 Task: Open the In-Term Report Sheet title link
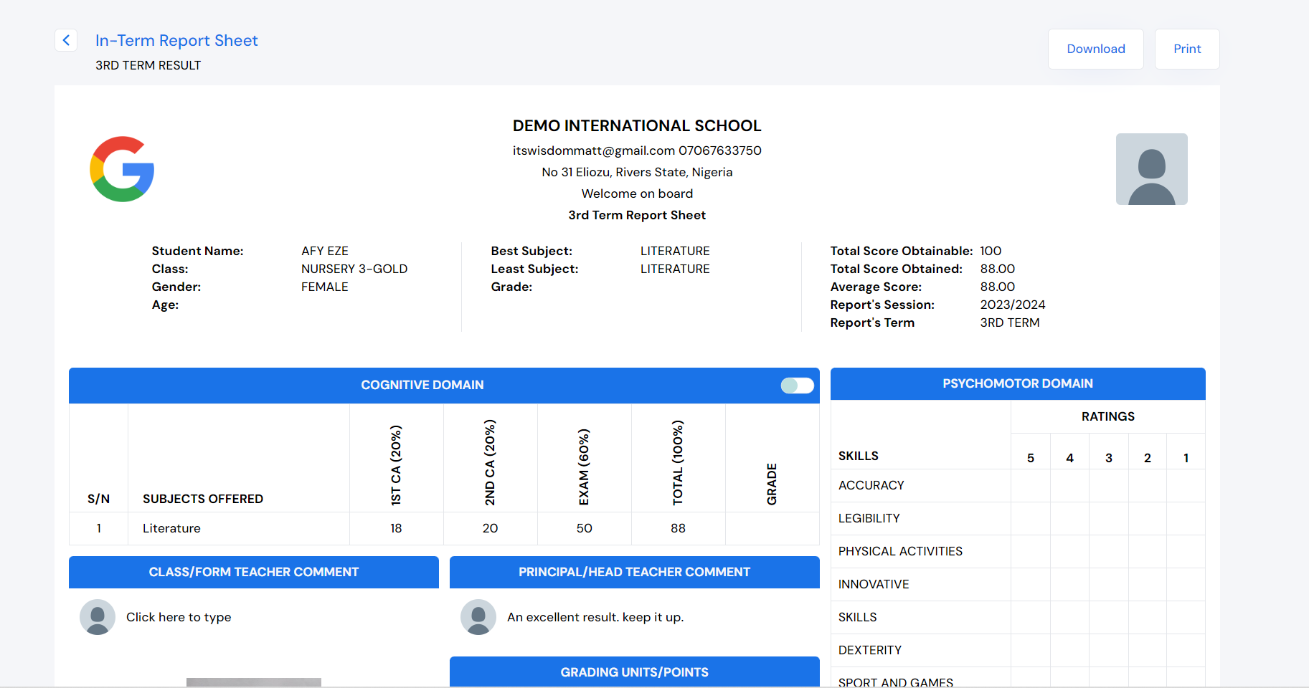(176, 40)
